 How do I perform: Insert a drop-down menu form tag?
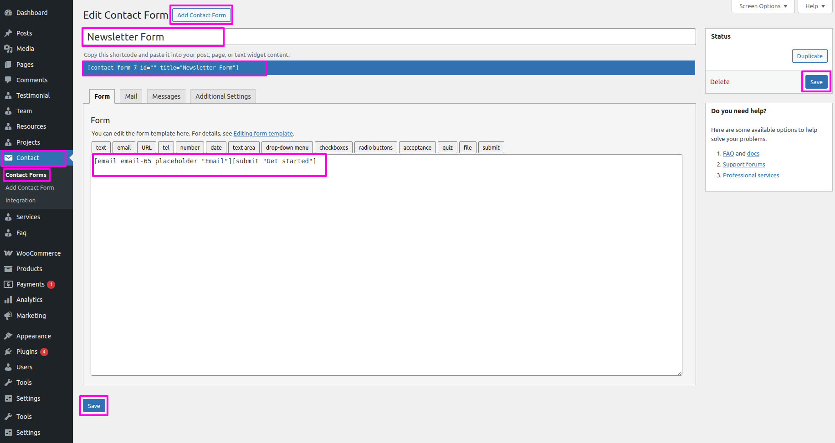287,148
